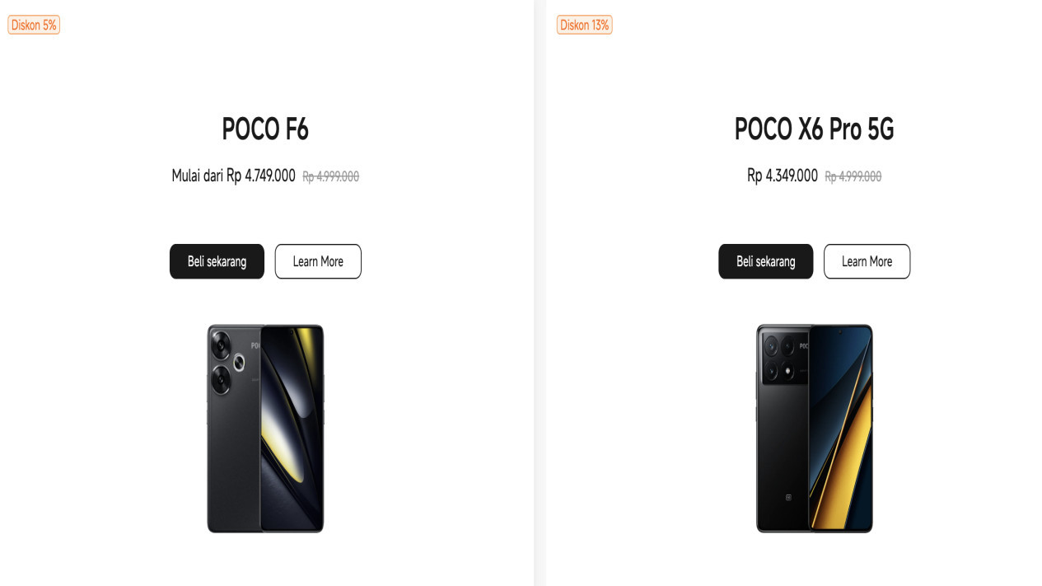Viewport: 1042px width, 586px height.
Task: Buy POCO X6 Pro 5G with Beli sekarang
Action: [x=765, y=261]
